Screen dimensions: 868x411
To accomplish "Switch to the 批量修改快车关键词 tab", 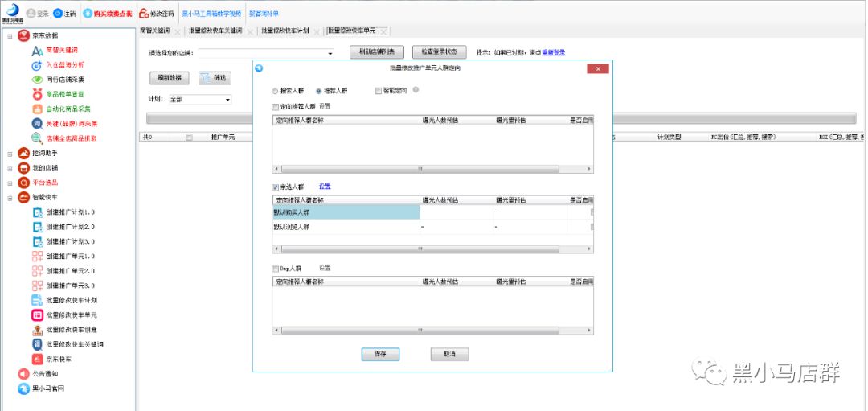I will [215, 31].
